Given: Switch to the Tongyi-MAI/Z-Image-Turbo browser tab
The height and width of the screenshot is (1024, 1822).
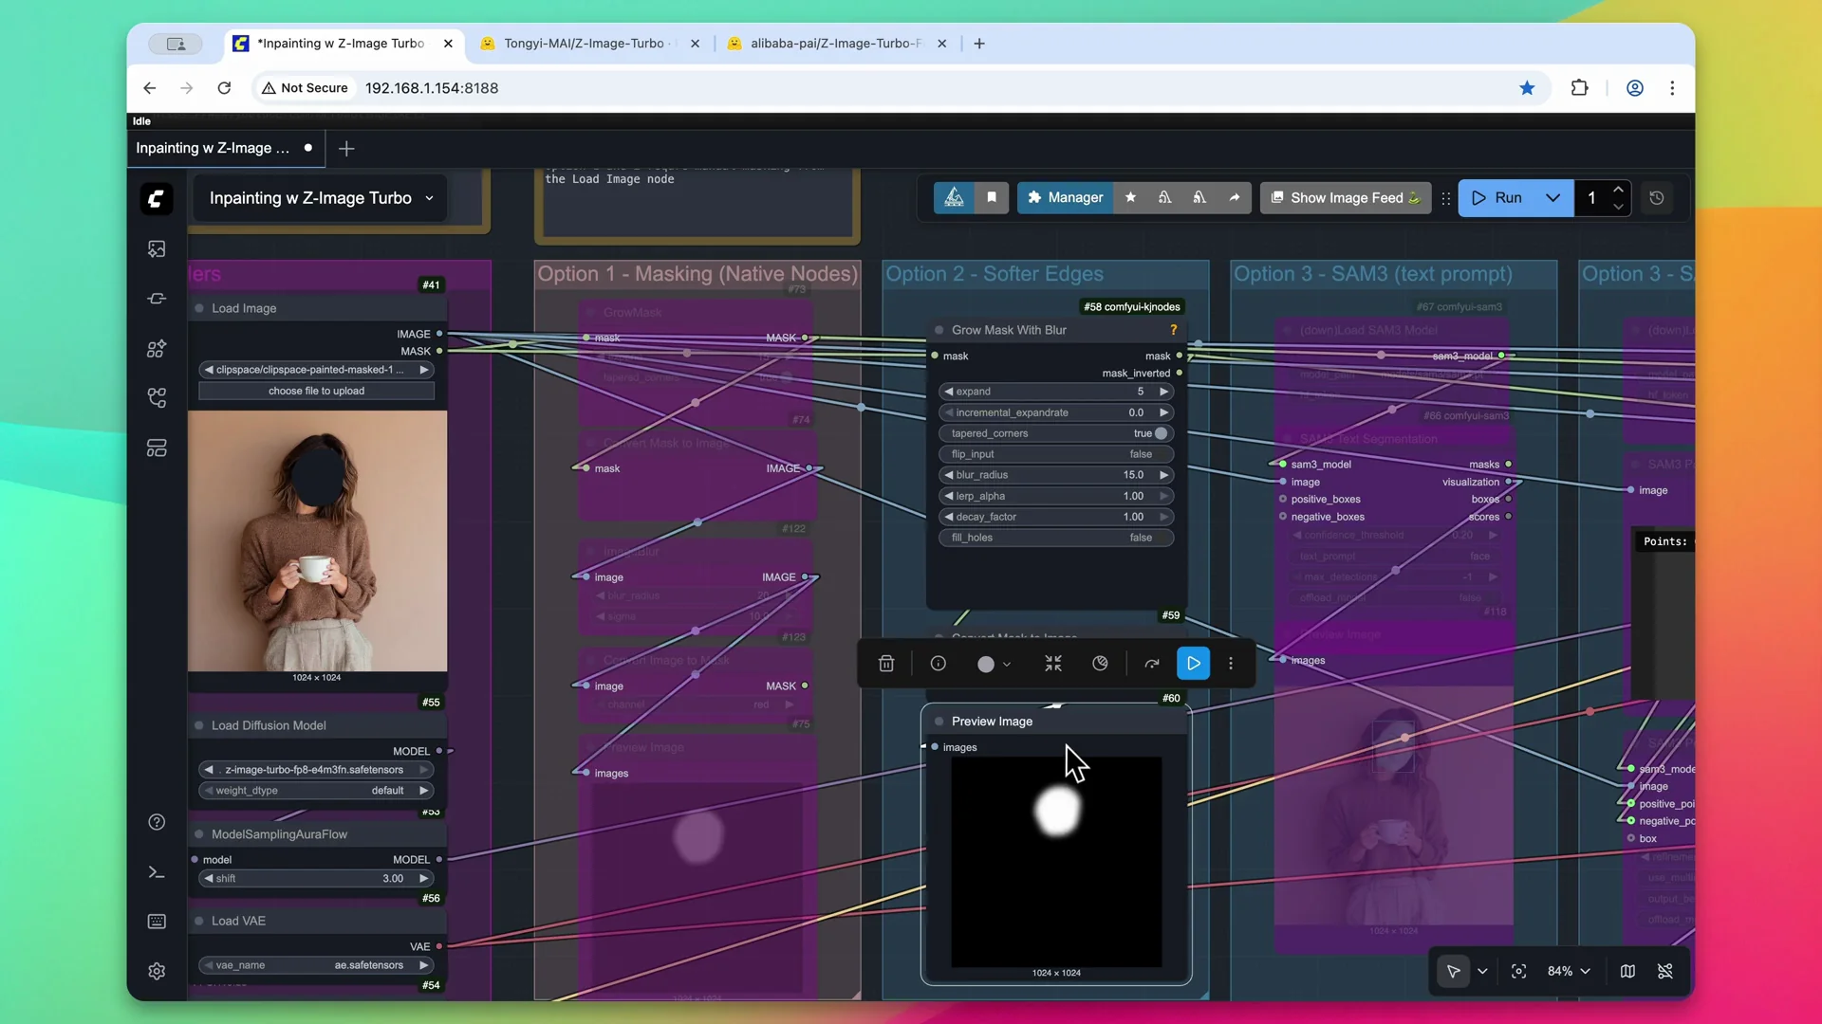Looking at the screenshot, I should [x=583, y=44].
